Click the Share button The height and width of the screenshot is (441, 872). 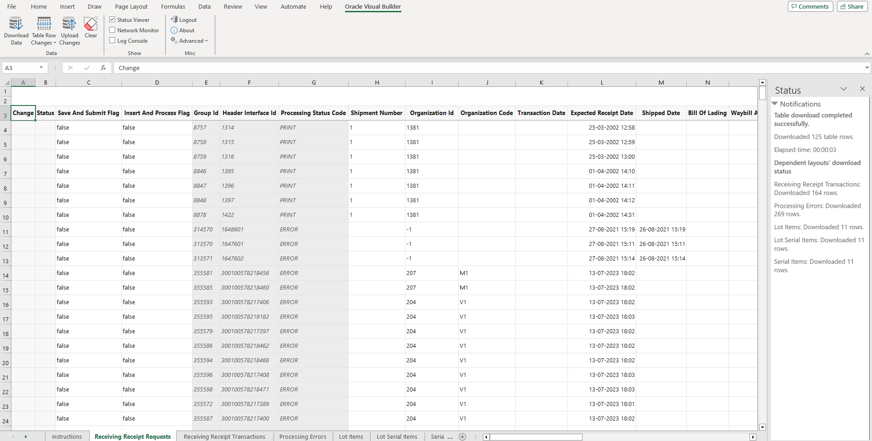852,6
